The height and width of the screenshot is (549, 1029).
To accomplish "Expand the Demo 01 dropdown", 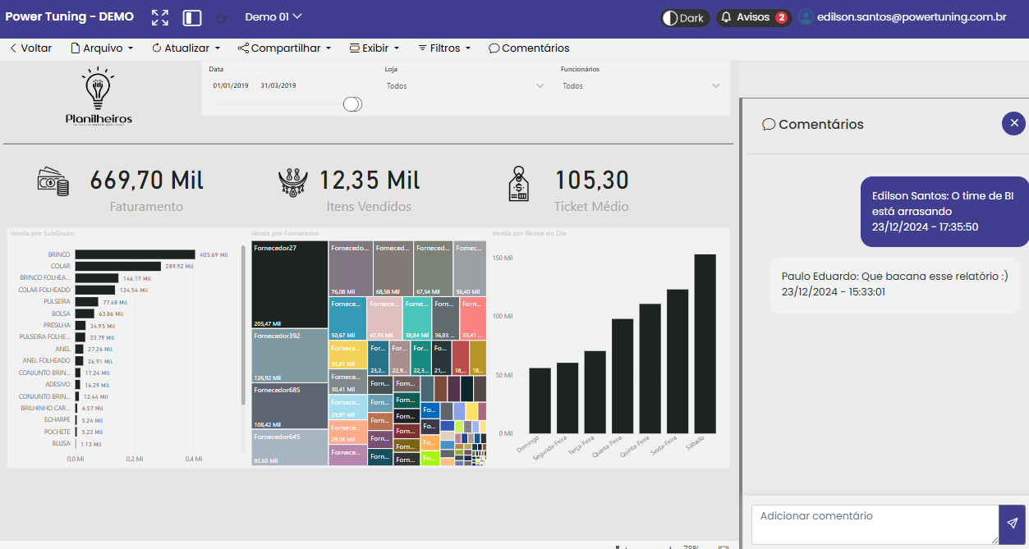I will click(273, 16).
